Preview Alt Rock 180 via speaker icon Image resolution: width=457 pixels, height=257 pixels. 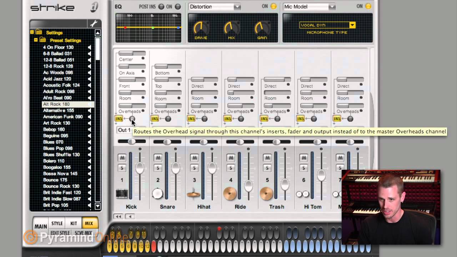coord(90,104)
